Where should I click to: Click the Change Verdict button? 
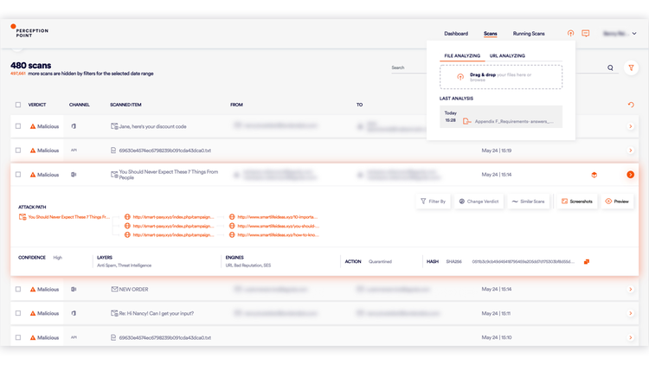479,202
